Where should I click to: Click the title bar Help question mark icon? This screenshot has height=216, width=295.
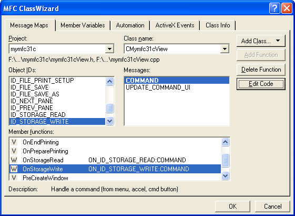[274, 8]
